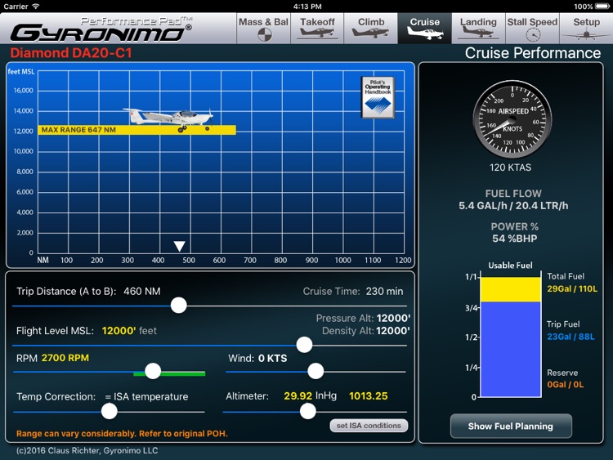Open the Mass & Bal tab
Viewport: 613px width, 460px height.
pyautogui.click(x=263, y=29)
